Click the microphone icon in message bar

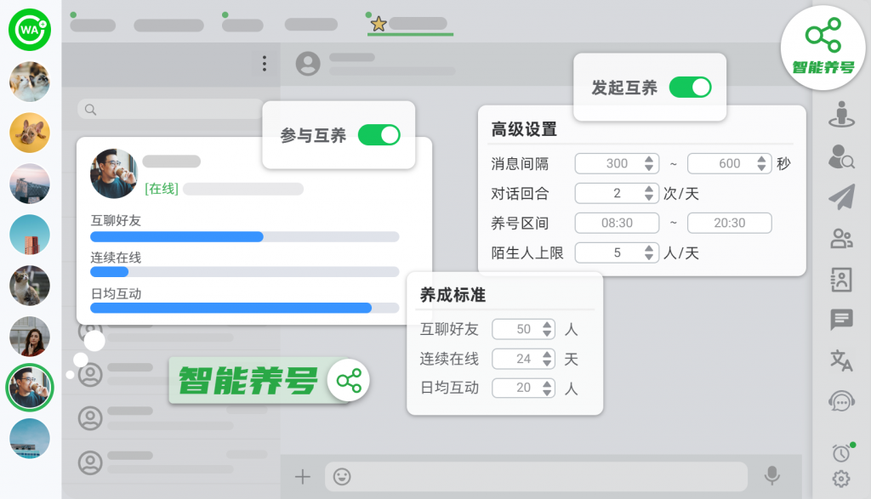pyautogui.click(x=772, y=476)
